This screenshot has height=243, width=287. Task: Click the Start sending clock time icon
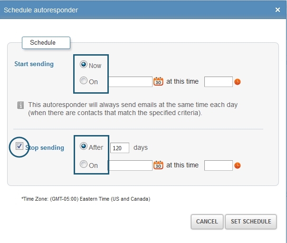[238, 82]
